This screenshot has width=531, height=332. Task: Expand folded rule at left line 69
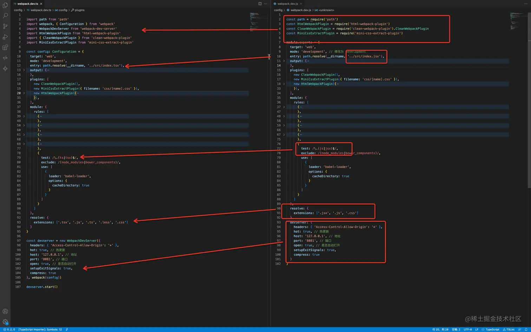coord(24,144)
